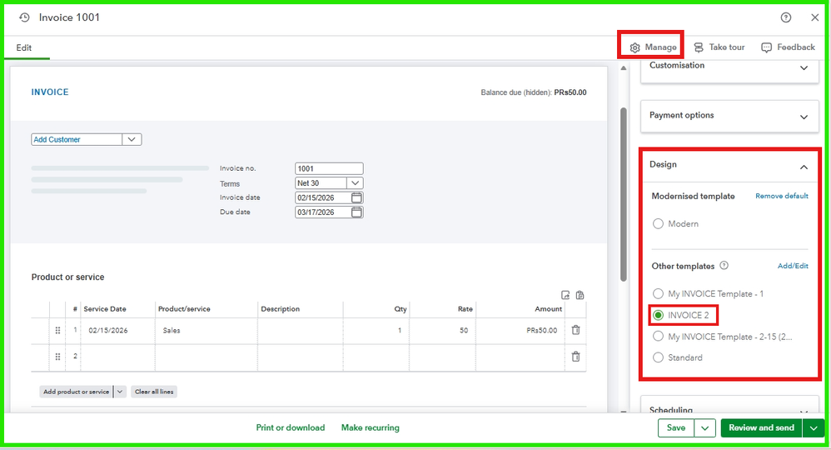Open the Add Customer dropdown

[132, 139]
